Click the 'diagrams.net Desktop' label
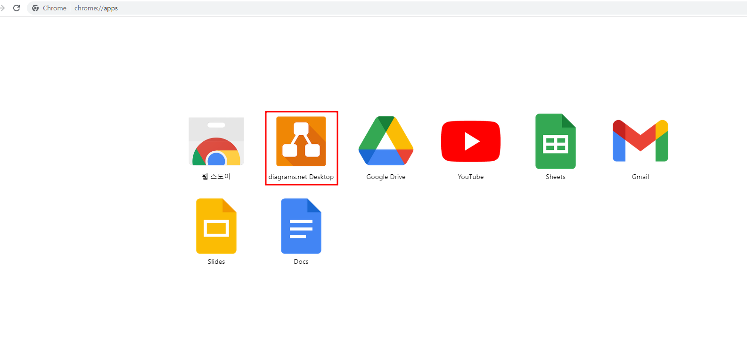Screen dimensions: 747x359 click(x=301, y=177)
